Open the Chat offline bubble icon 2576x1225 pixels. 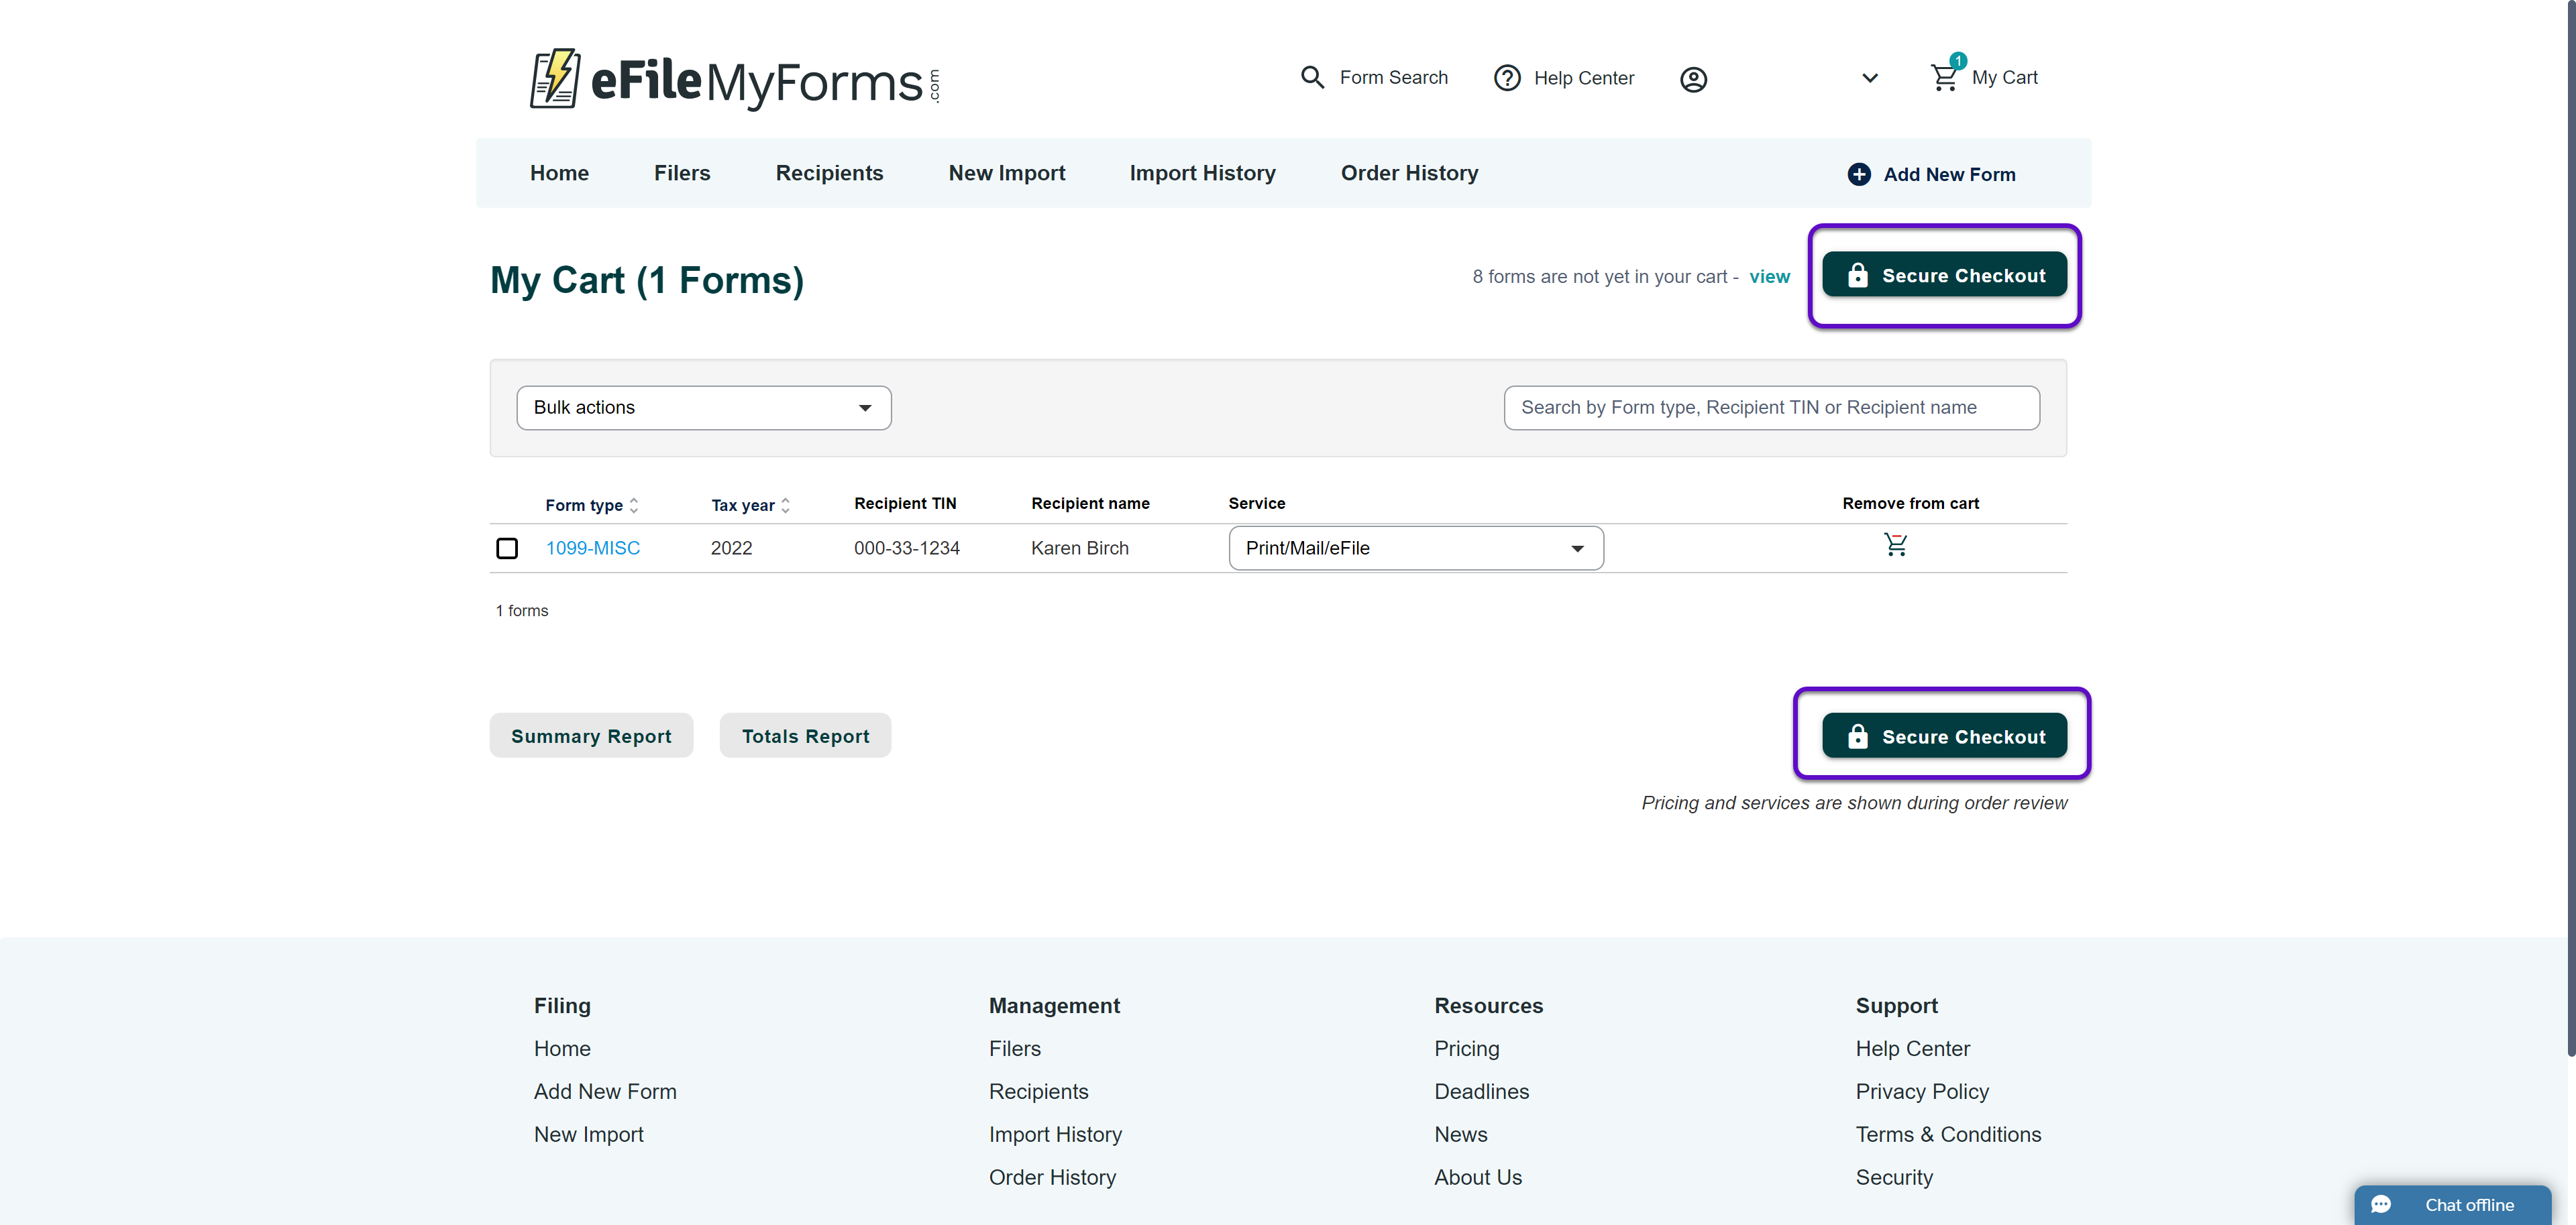[x=2381, y=1204]
